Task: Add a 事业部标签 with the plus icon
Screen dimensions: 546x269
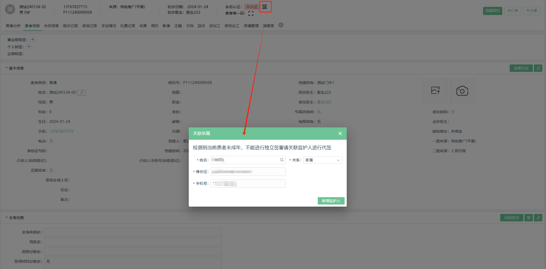Action: coord(33,39)
